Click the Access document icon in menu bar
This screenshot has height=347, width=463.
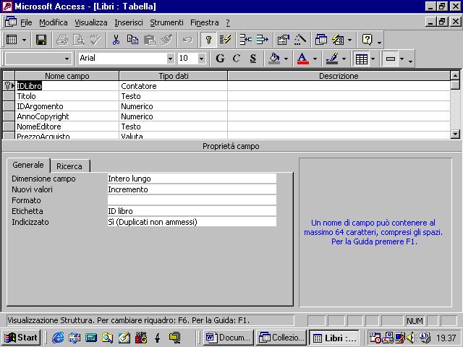[11, 22]
